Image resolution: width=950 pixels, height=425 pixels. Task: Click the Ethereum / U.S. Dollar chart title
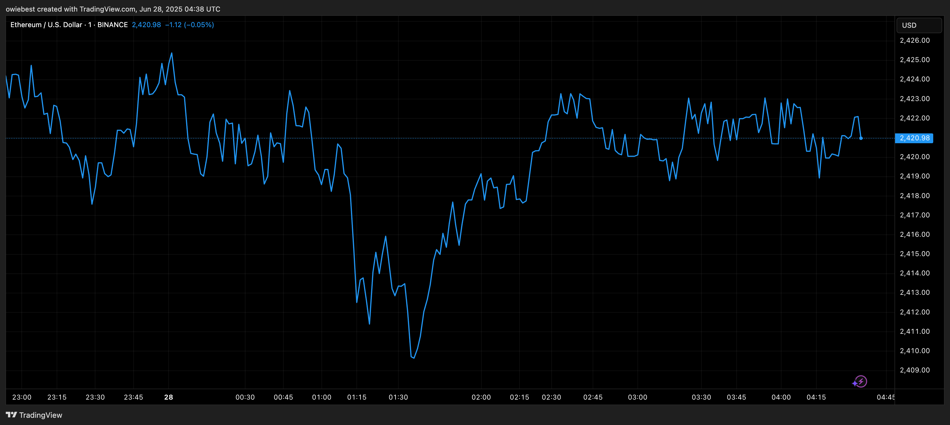[46, 25]
